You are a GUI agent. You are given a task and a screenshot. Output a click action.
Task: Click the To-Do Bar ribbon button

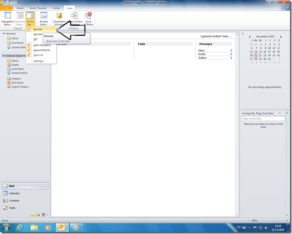click(30, 19)
